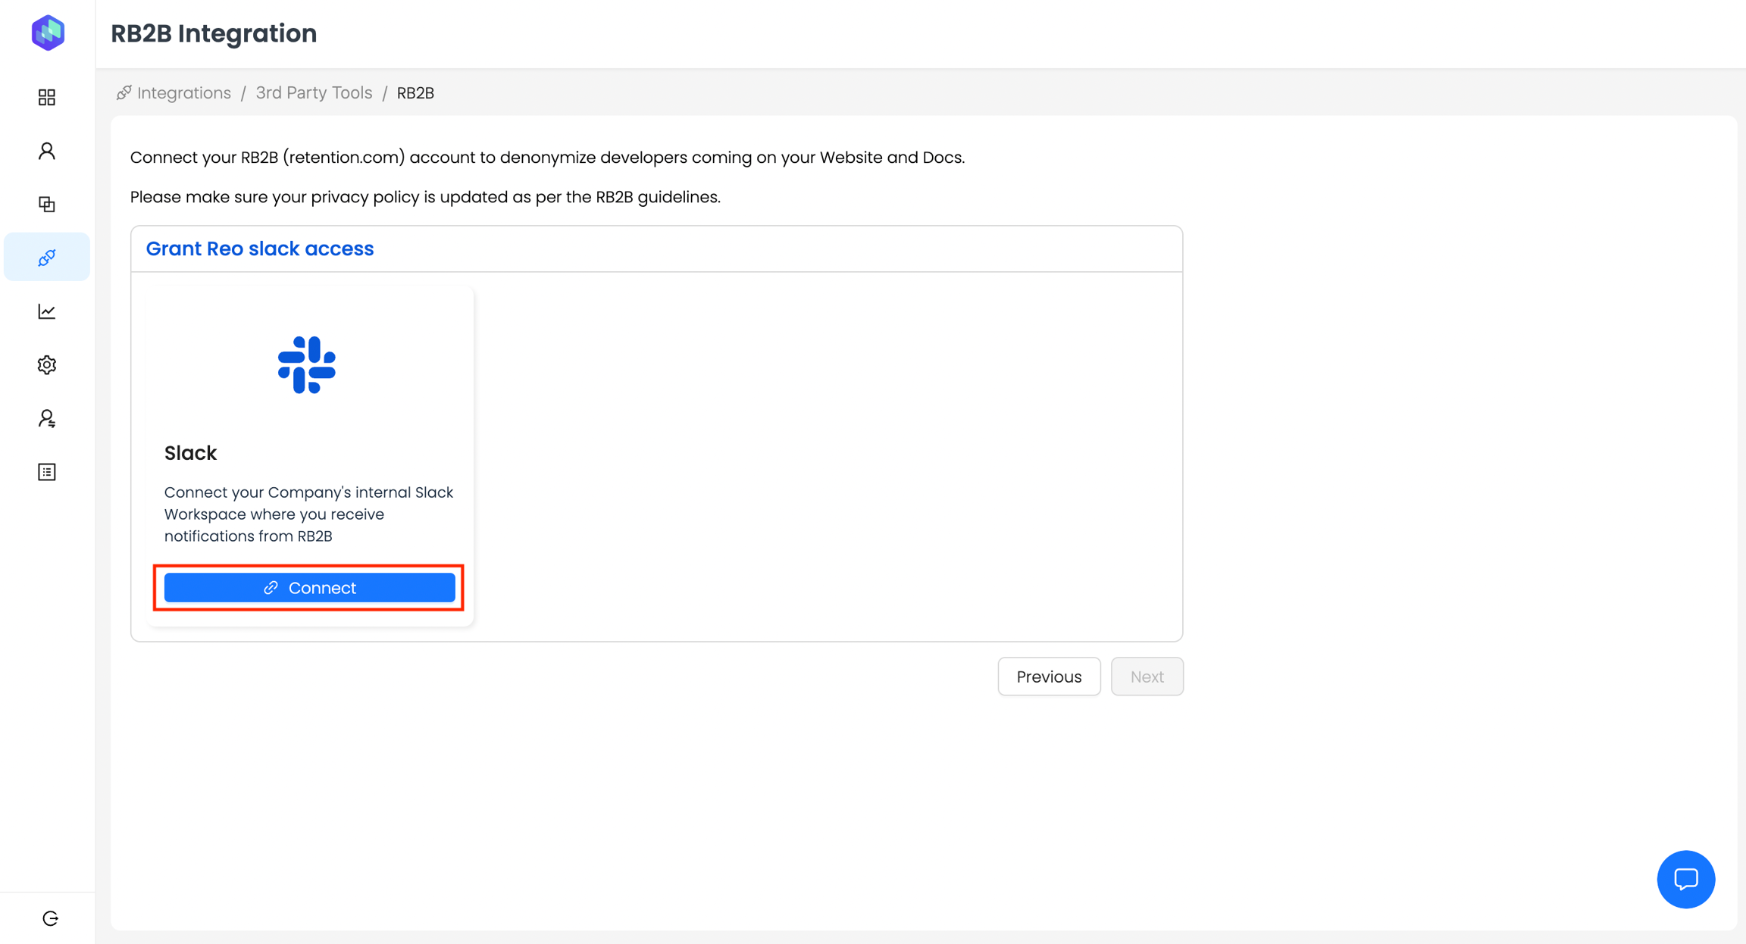Click the Grant Reo slack access heading
The height and width of the screenshot is (944, 1746).
click(x=259, y=249)
